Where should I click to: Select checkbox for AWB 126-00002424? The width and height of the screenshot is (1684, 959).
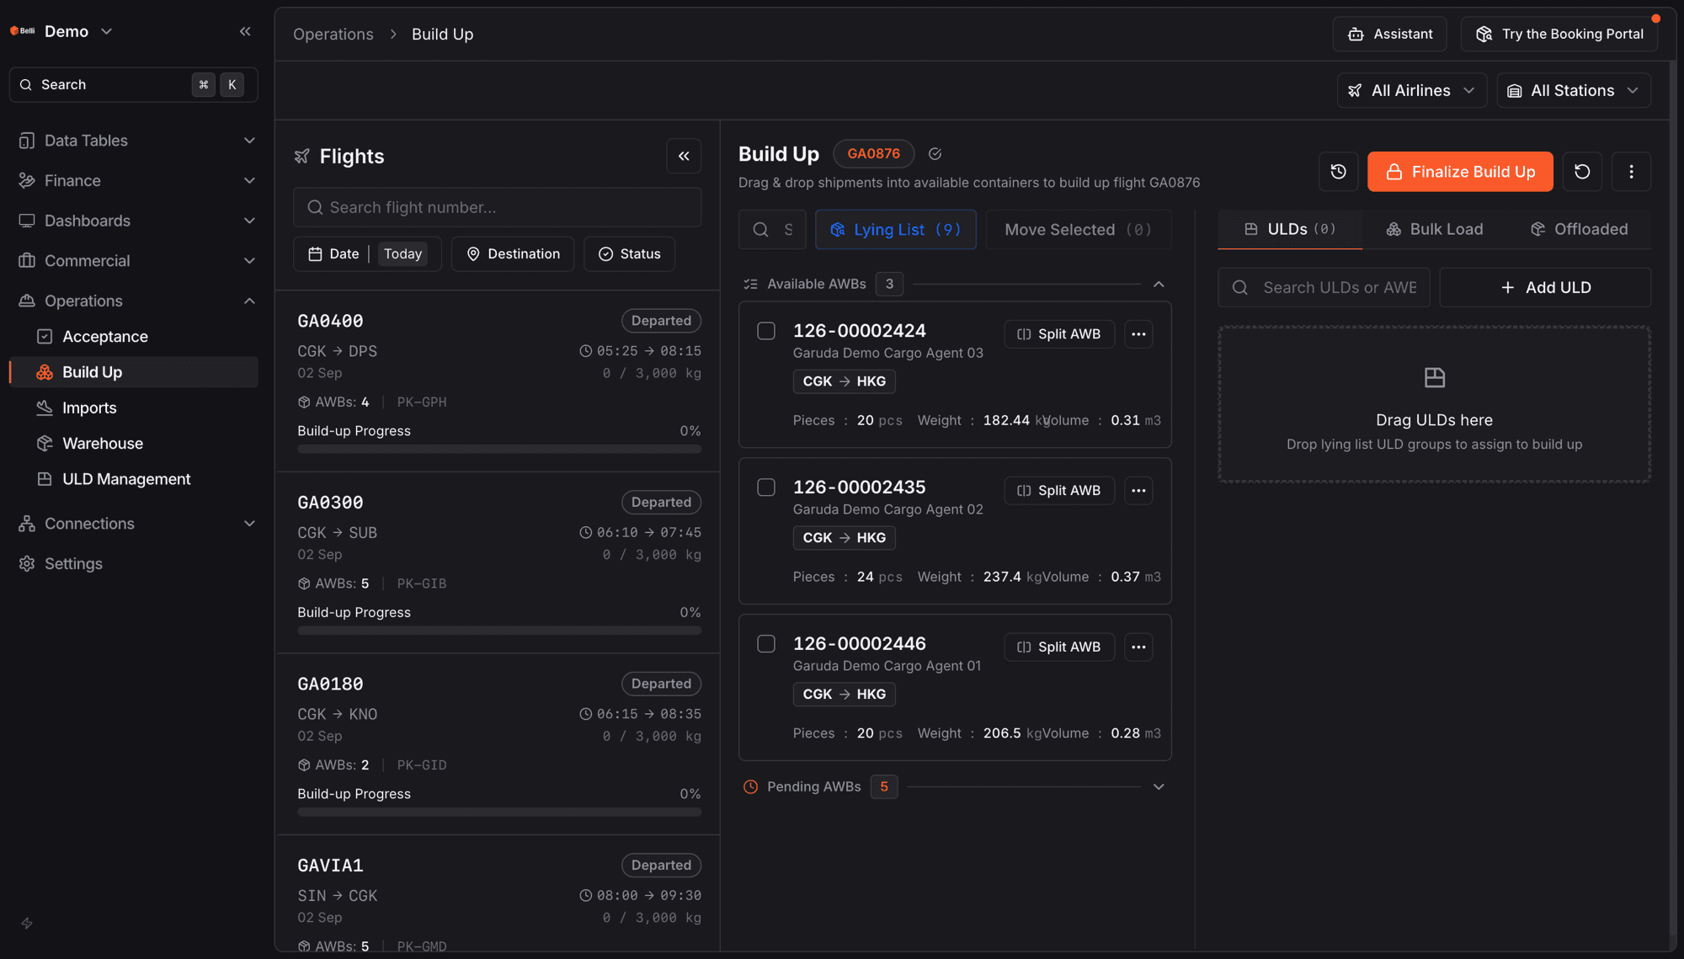[x=766, y=331]
